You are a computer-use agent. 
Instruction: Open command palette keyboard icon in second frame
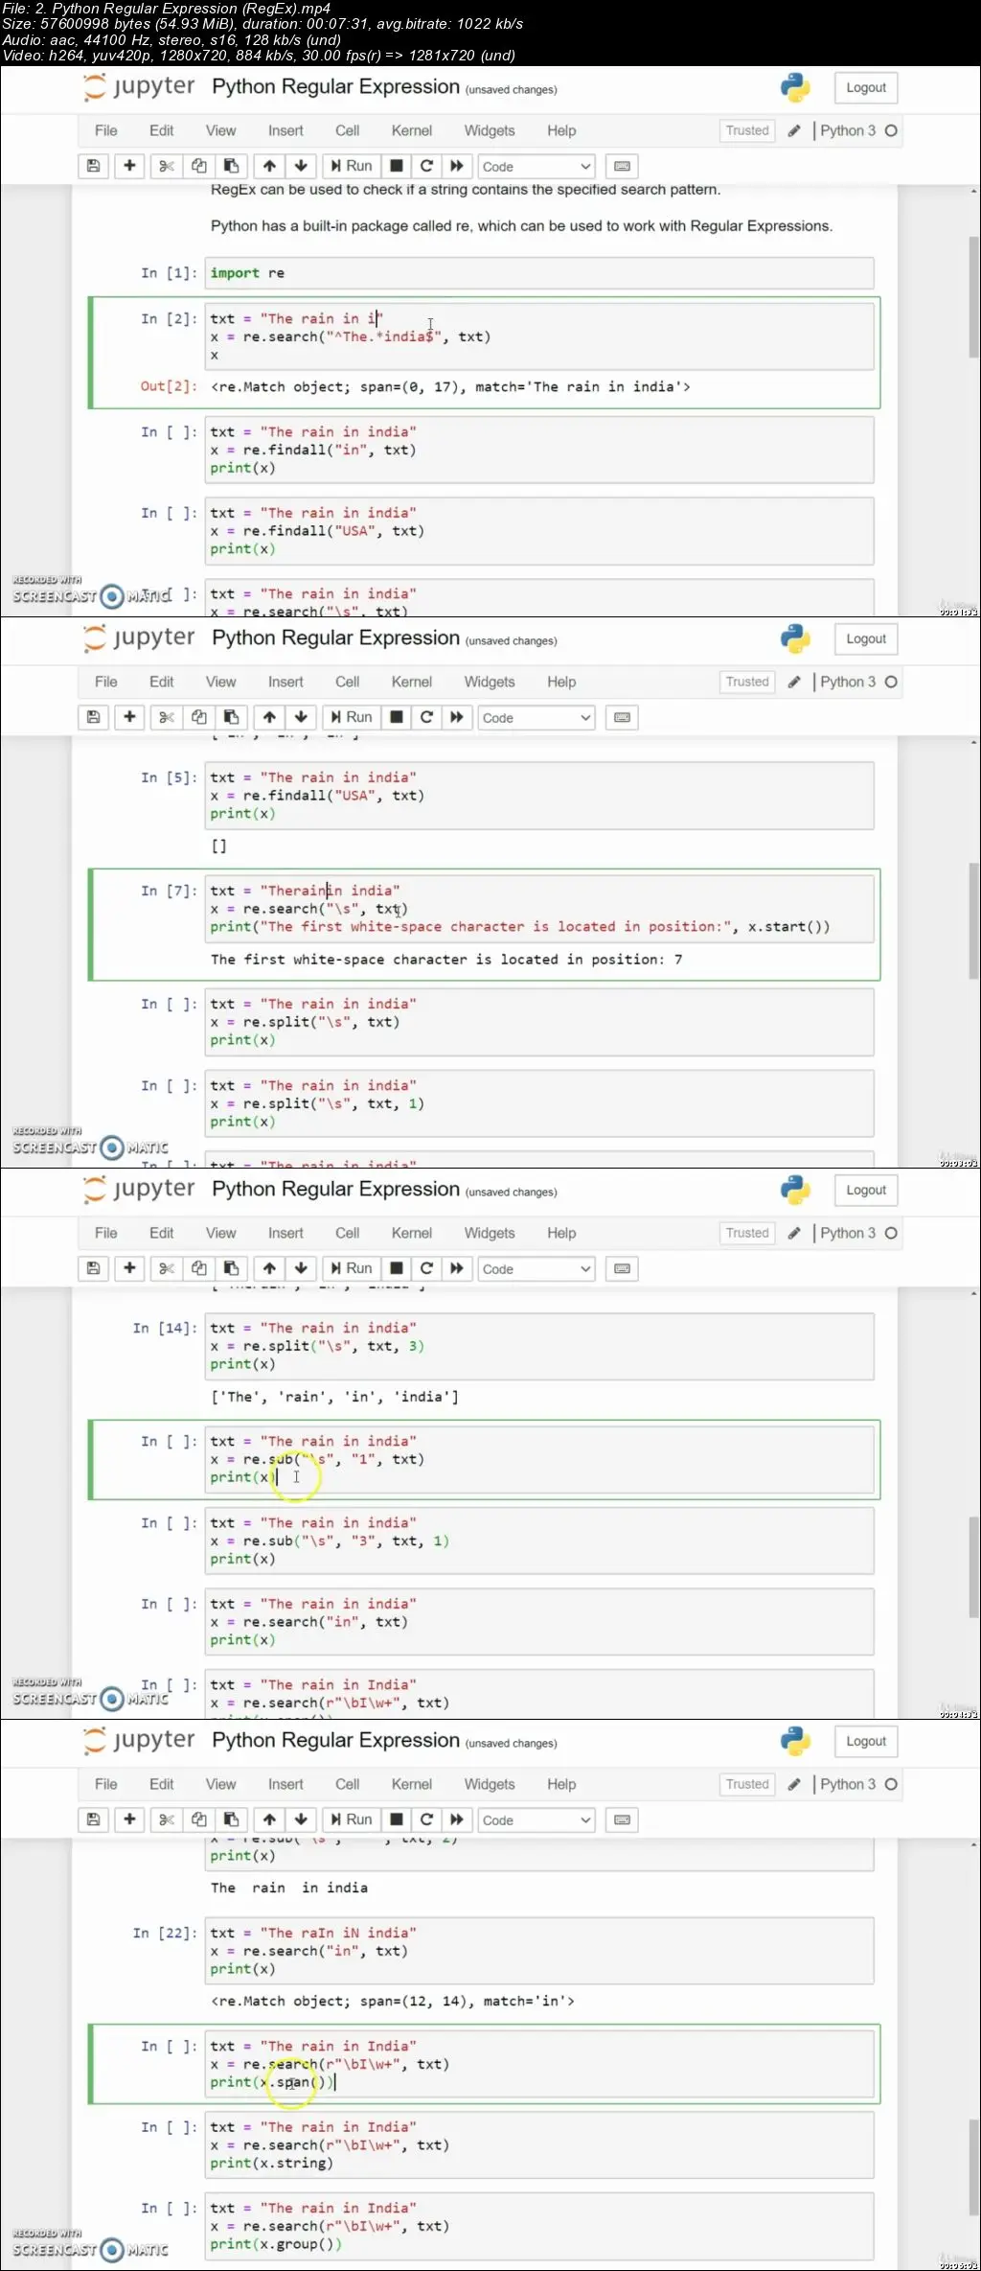click(x=622, y=717)
